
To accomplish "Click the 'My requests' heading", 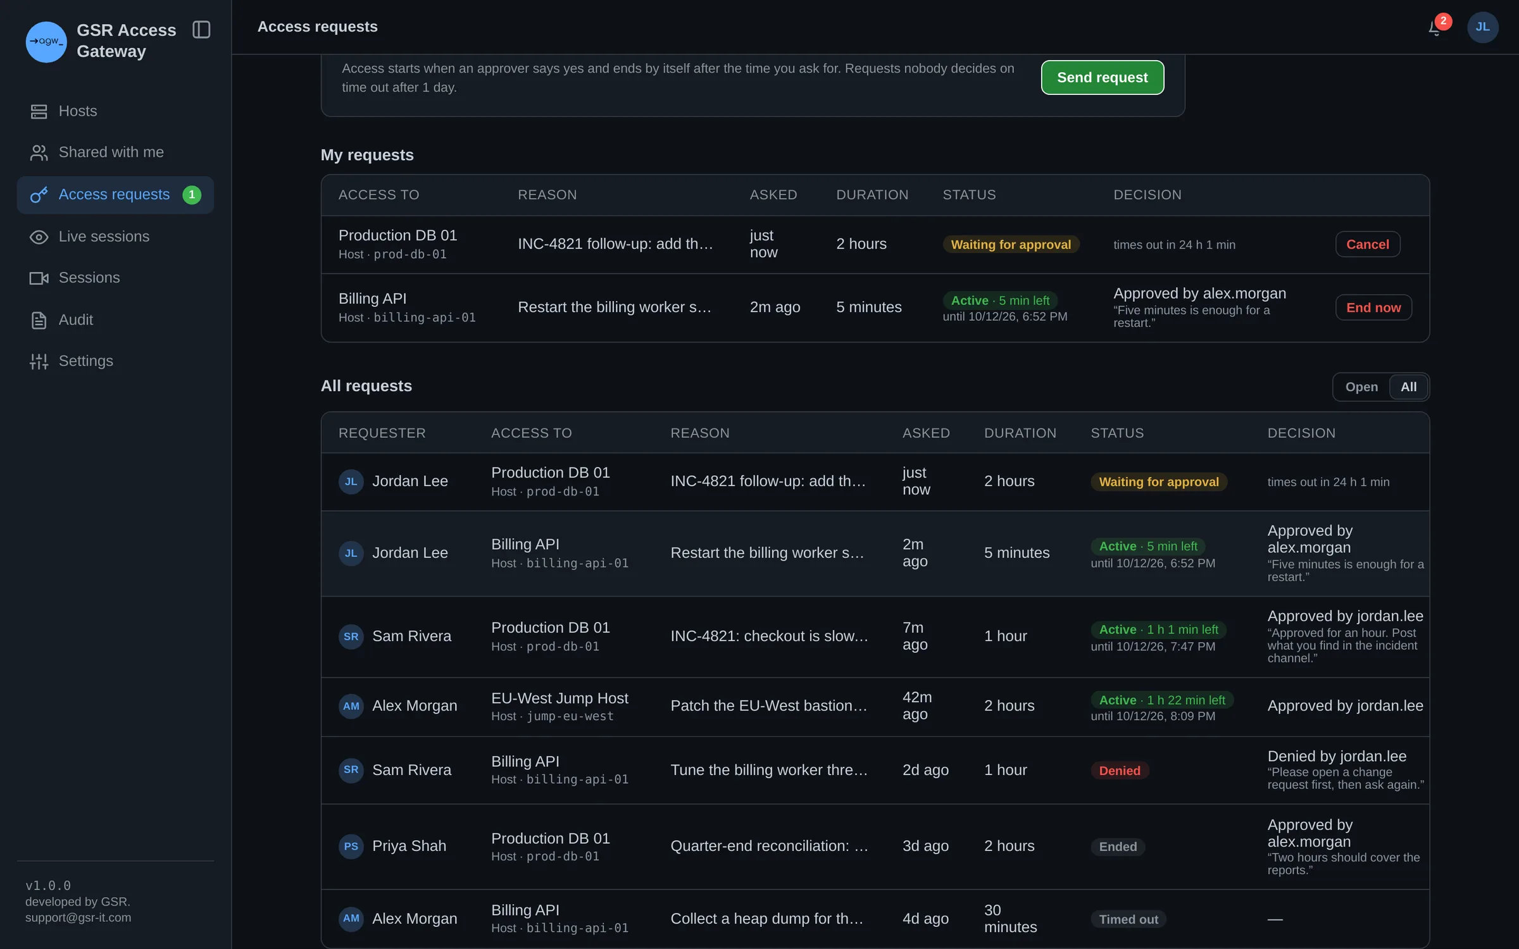I will click(367, 155).
